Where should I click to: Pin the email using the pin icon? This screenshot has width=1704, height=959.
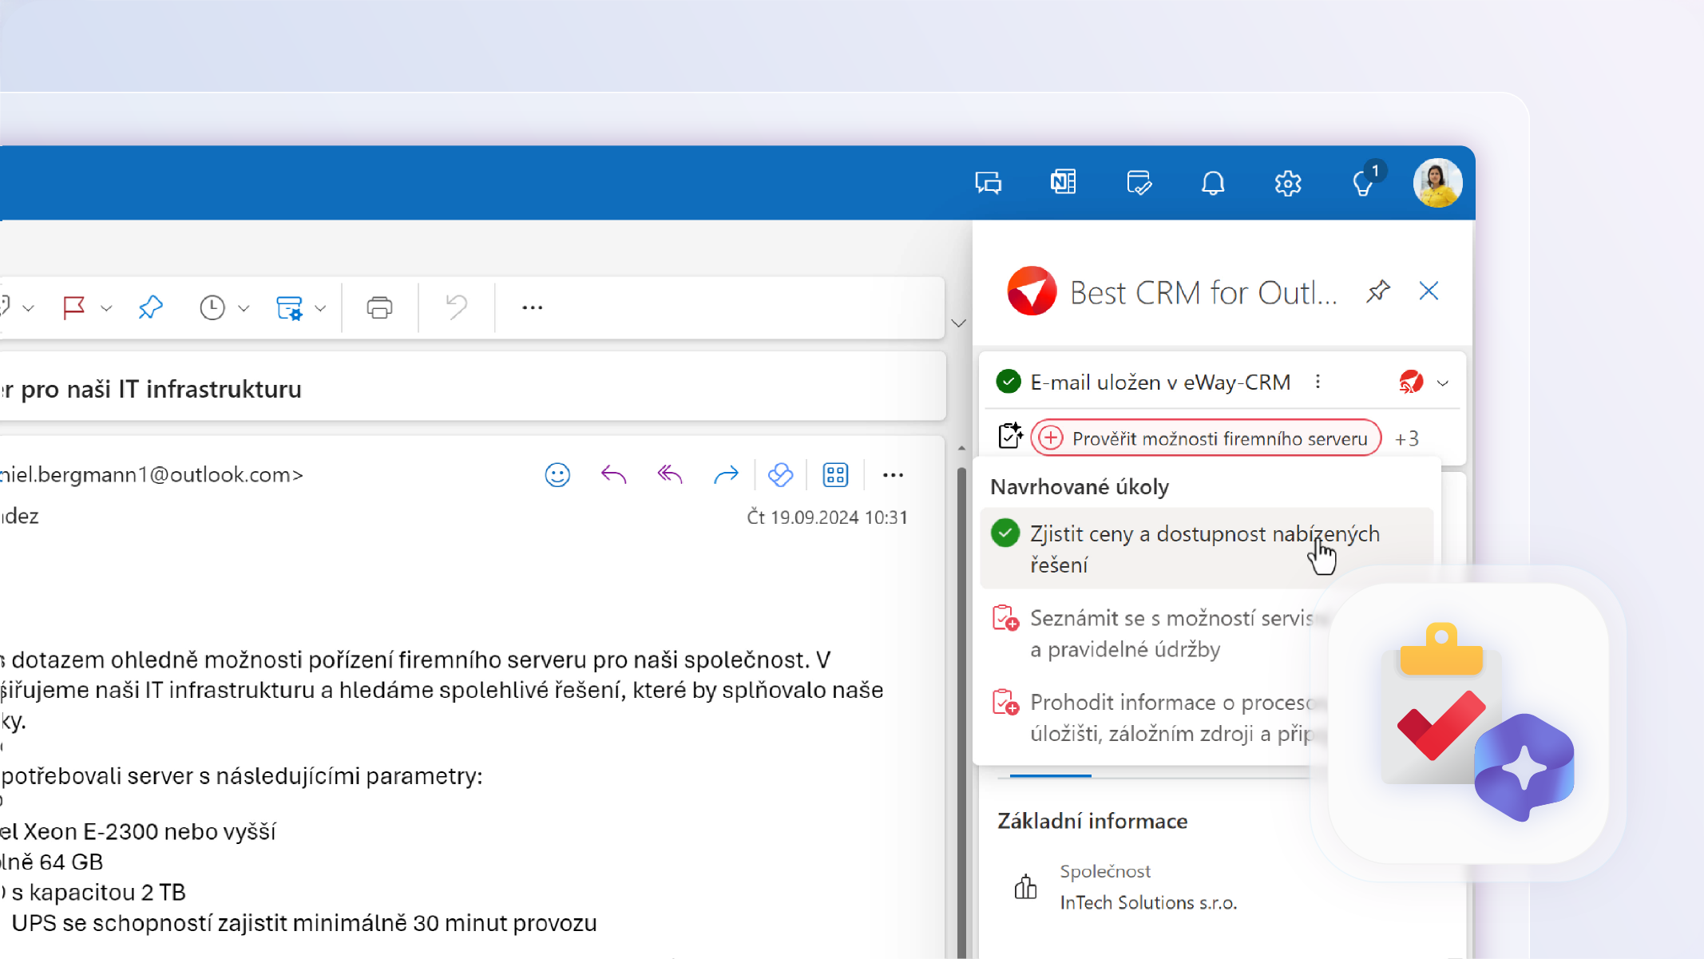click(x=150, y=307)
